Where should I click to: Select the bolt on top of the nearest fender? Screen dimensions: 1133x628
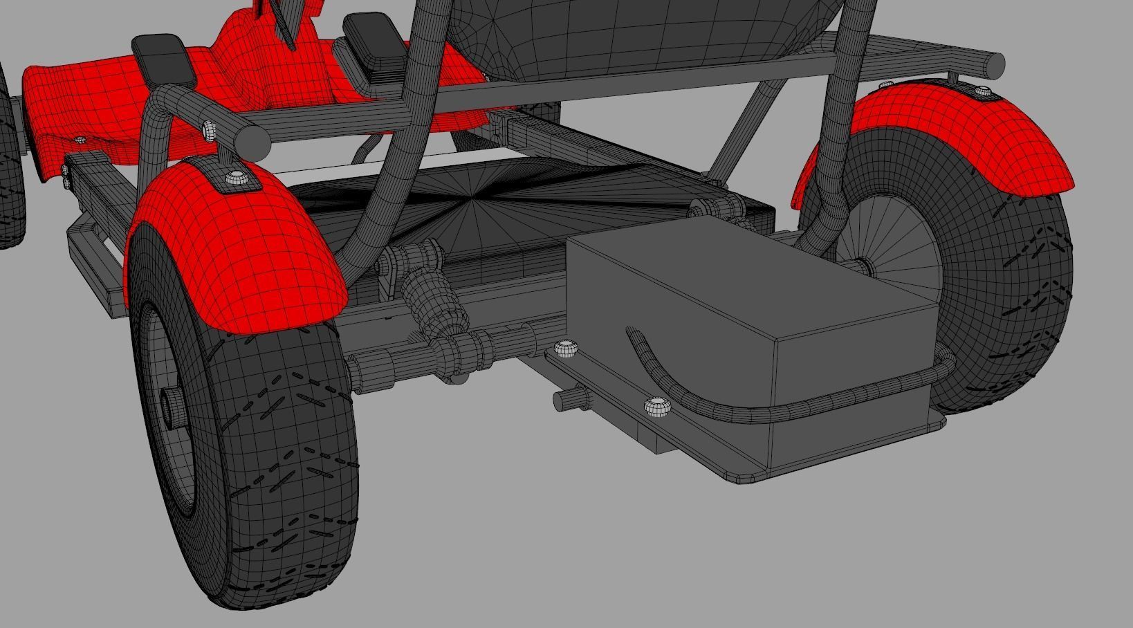point(237,177)
